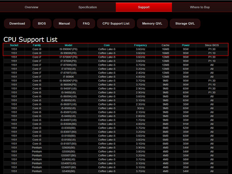The image size is (232, 174).
Task: Click the Power column header
Action: point(186,45)
